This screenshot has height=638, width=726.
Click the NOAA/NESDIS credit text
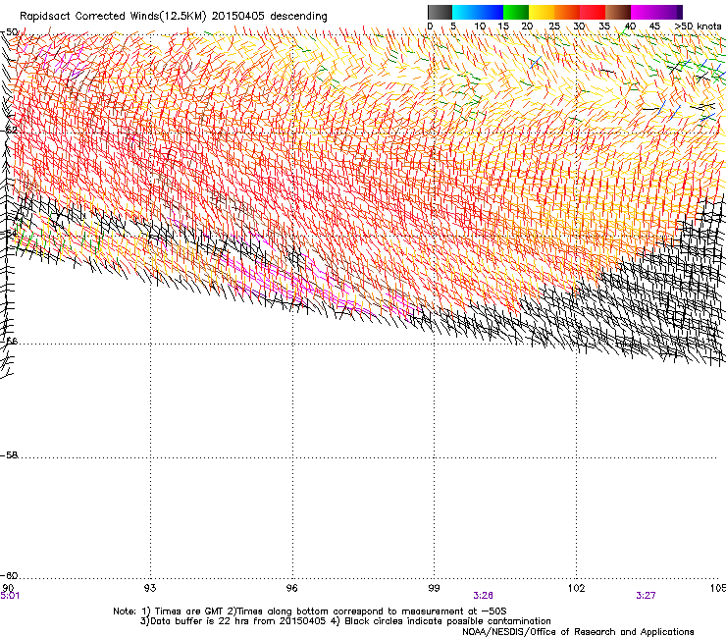[578, 632]
